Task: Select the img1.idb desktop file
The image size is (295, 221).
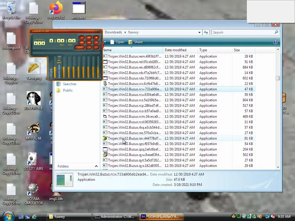Action: coord(56,192)
